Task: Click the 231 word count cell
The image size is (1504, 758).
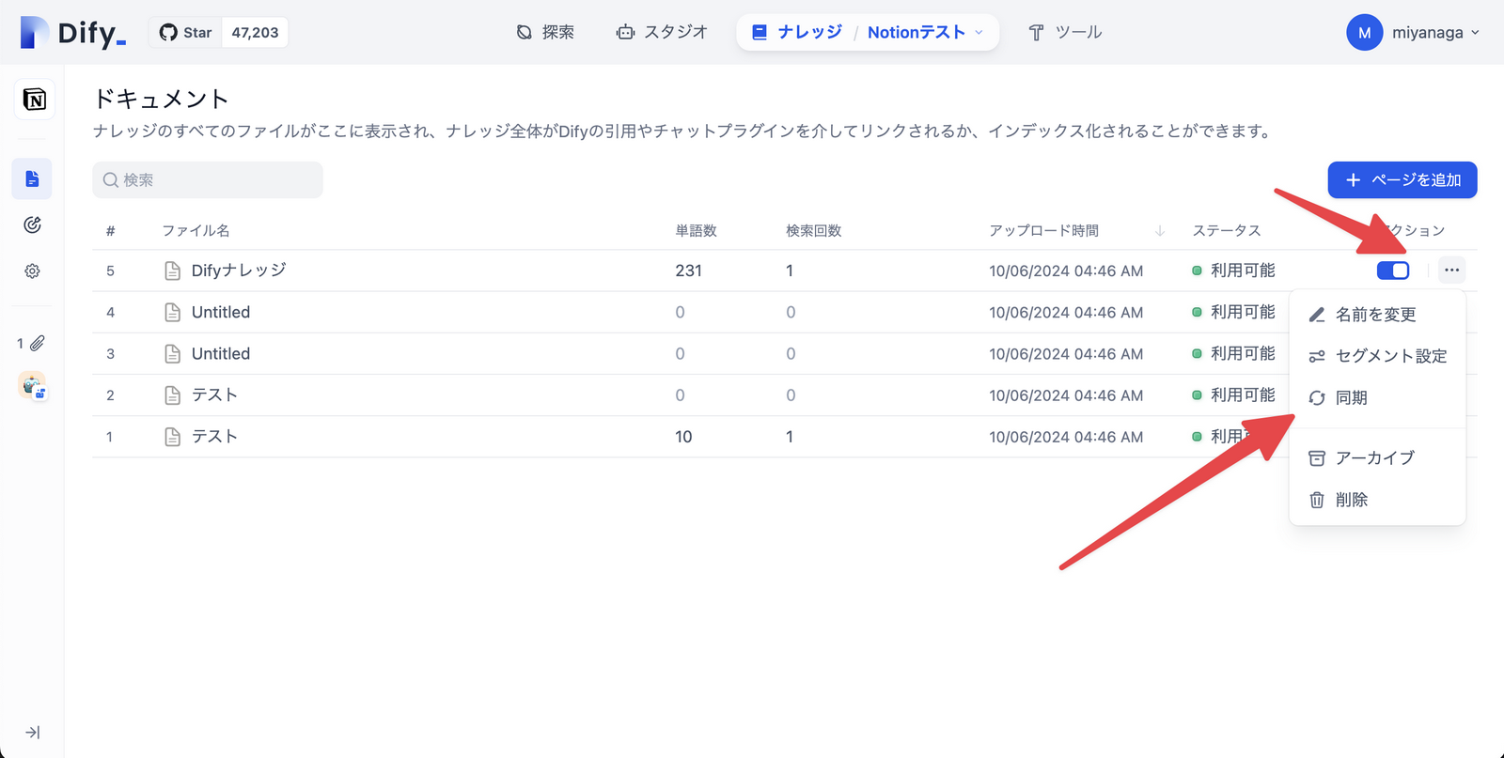Action: [x=688, y=271]
